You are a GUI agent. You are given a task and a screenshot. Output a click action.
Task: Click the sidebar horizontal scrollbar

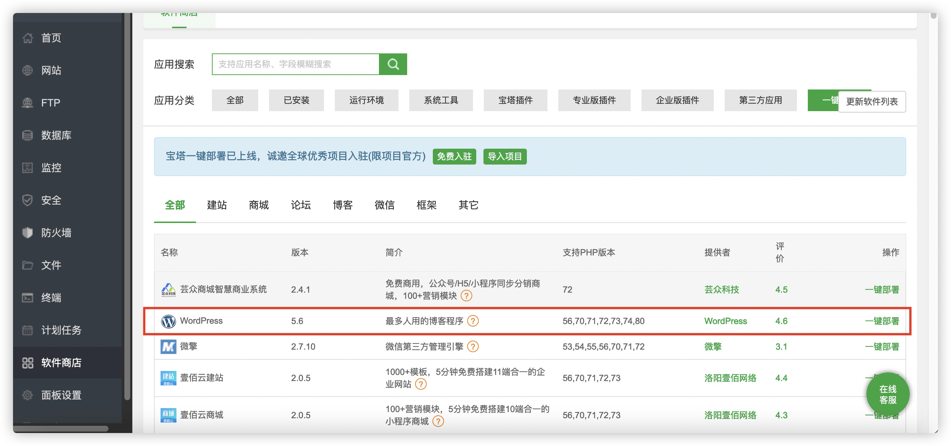61,428
